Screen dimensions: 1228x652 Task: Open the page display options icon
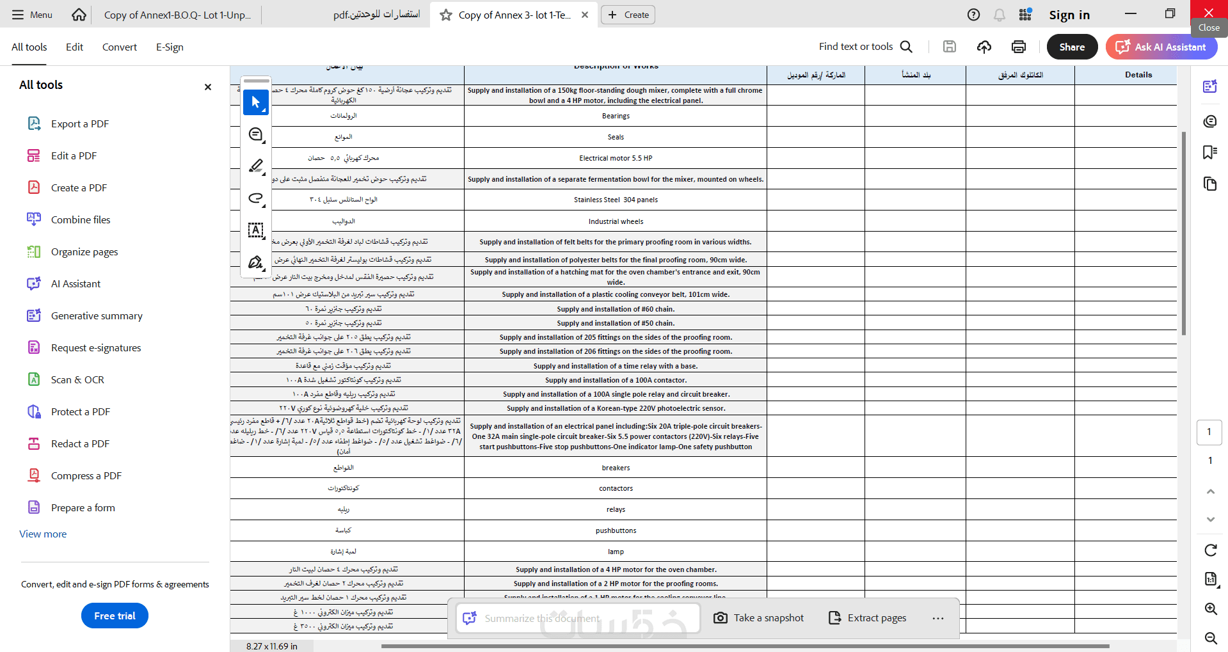1211,580
